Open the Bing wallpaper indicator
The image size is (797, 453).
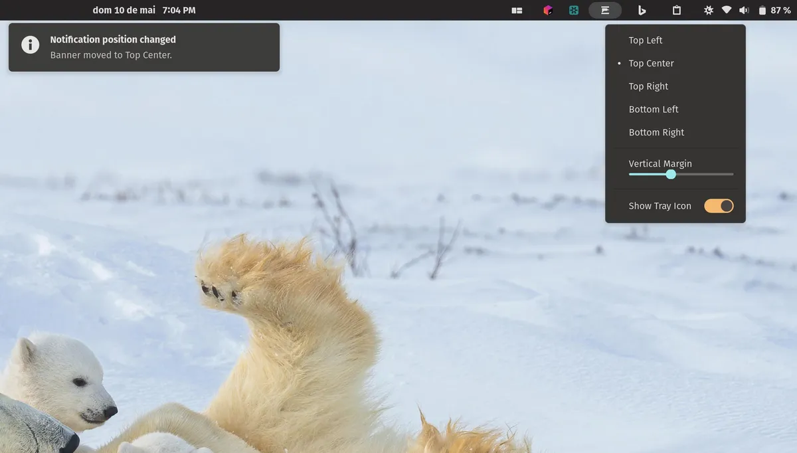[642, 10]
